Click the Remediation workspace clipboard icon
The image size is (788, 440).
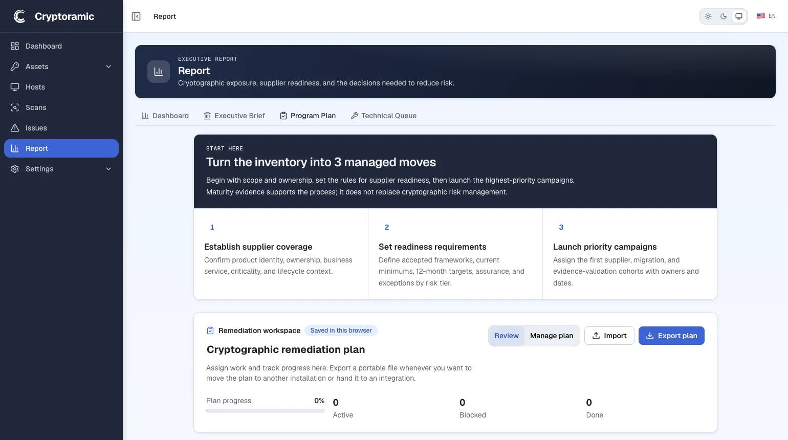click(210, 331)
